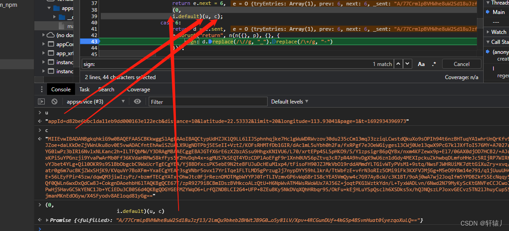Set breakpoint on line number 41
The image size is (509, 231).
(x=94, y=29)
